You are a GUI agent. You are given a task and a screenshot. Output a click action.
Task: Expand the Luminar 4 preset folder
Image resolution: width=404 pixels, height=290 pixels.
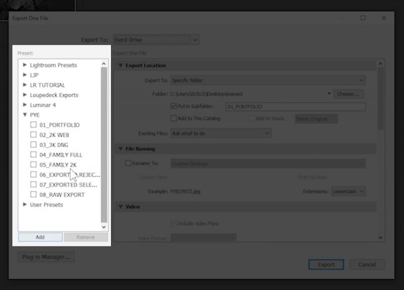pyautogui.click(x=25, y=105)
